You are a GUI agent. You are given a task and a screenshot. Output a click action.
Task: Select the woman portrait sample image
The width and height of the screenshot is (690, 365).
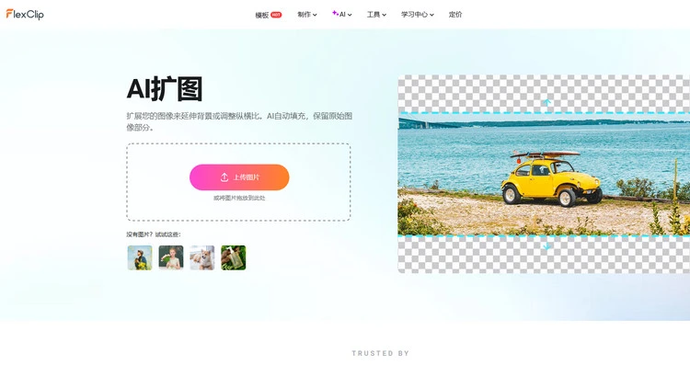[171, 257]
